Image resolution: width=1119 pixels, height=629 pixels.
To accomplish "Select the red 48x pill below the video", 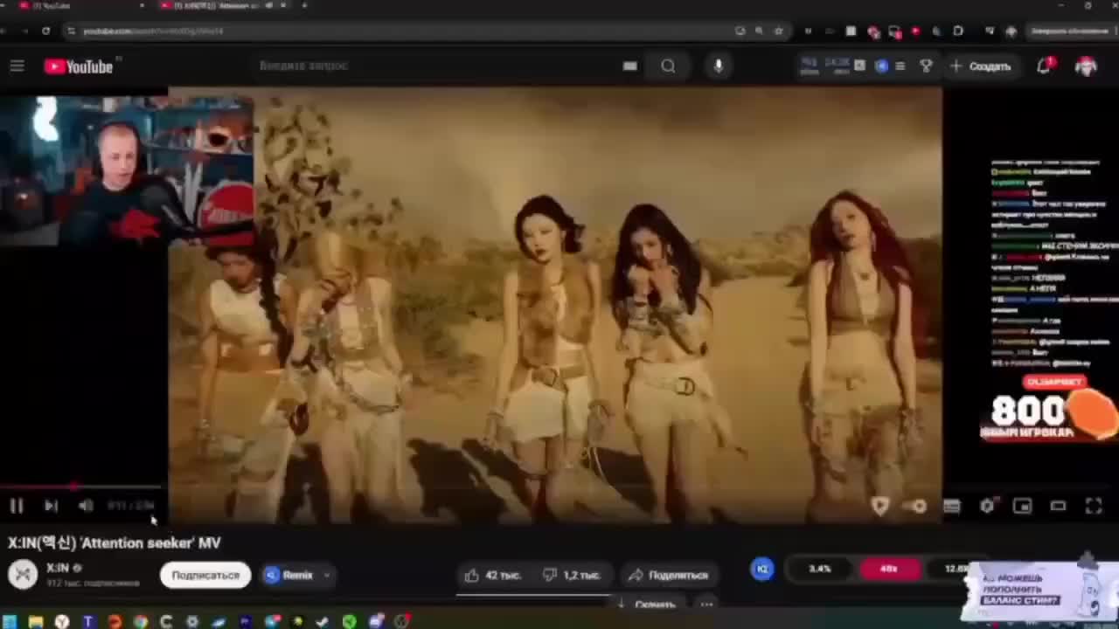I will (x=889, y=569).
